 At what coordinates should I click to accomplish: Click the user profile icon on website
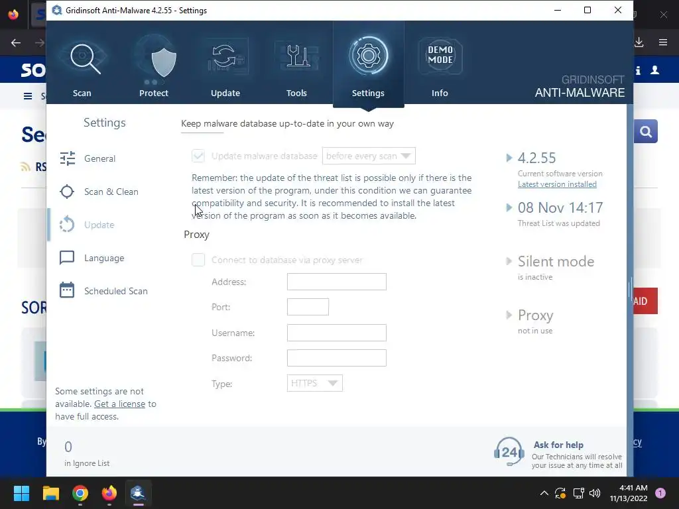coord(655,70)
